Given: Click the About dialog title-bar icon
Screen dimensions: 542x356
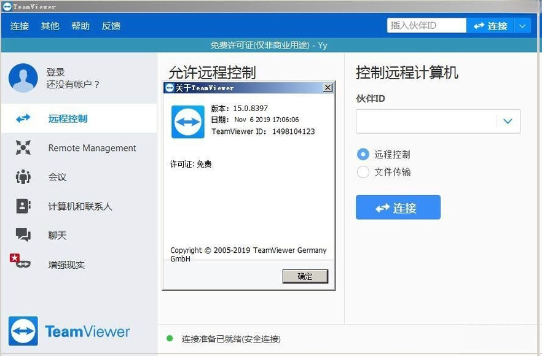Looking at the screenshot, I should click(170, 88).
